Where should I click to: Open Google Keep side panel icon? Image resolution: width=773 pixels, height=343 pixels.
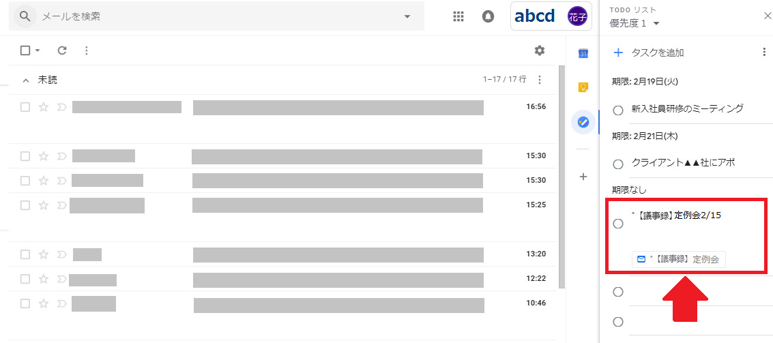[x=583, y=87]
